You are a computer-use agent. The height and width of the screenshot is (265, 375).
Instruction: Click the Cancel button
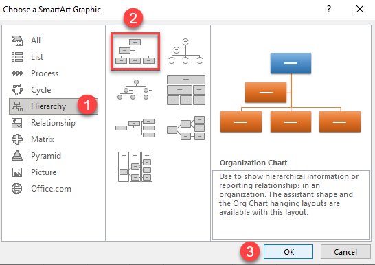click(345, 252)
